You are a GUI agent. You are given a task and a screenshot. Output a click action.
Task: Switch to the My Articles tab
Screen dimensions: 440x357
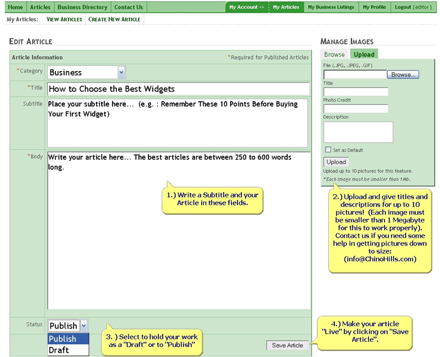286,8
